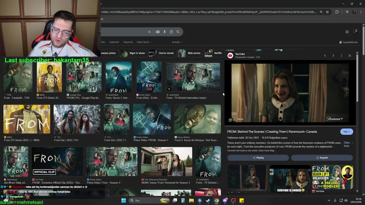Open Steam from taskbar

click(208, 200)
